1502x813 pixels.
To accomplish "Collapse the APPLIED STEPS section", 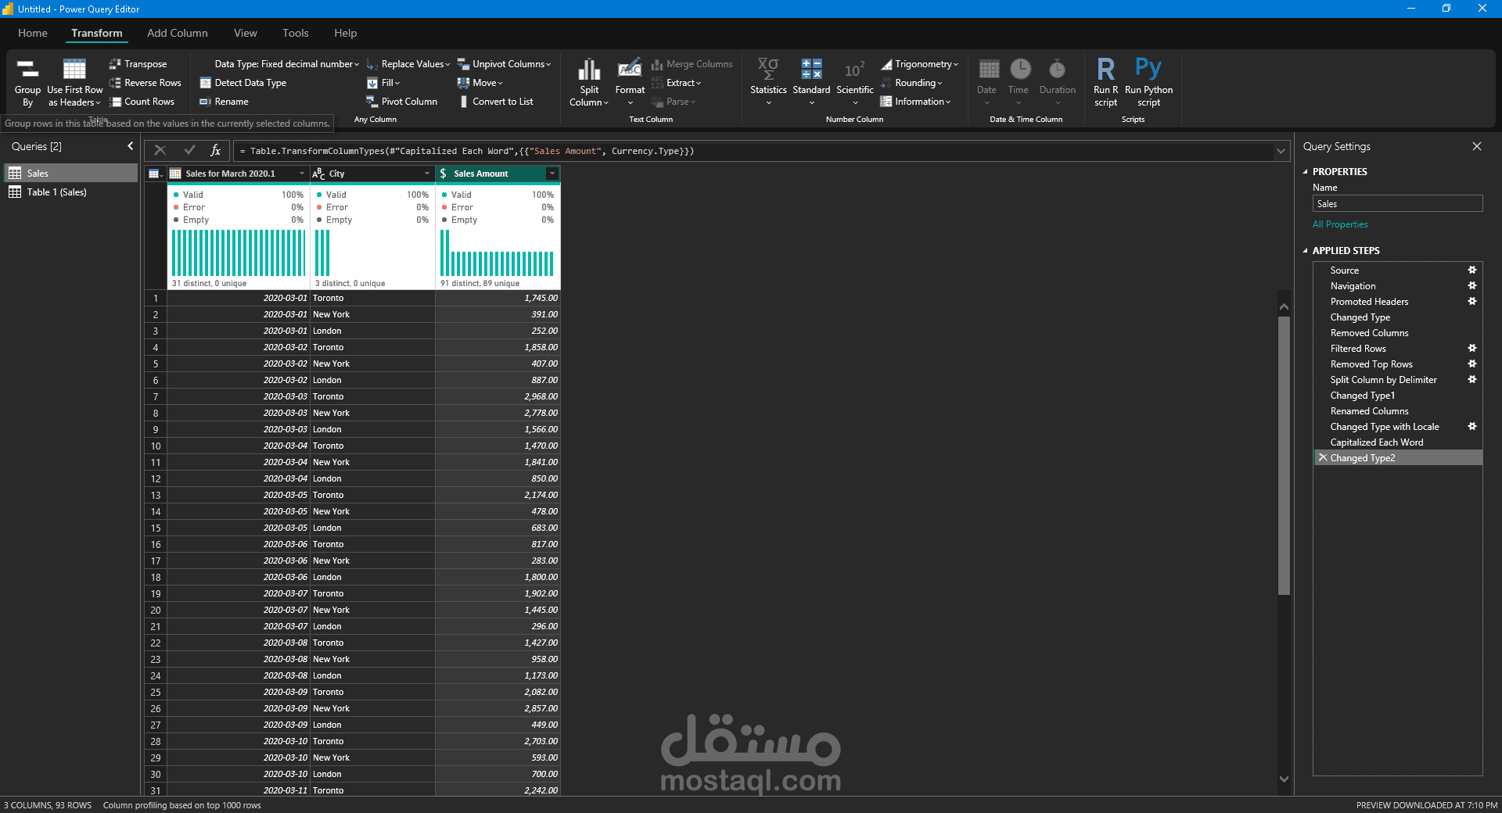I will [1305, 250].
